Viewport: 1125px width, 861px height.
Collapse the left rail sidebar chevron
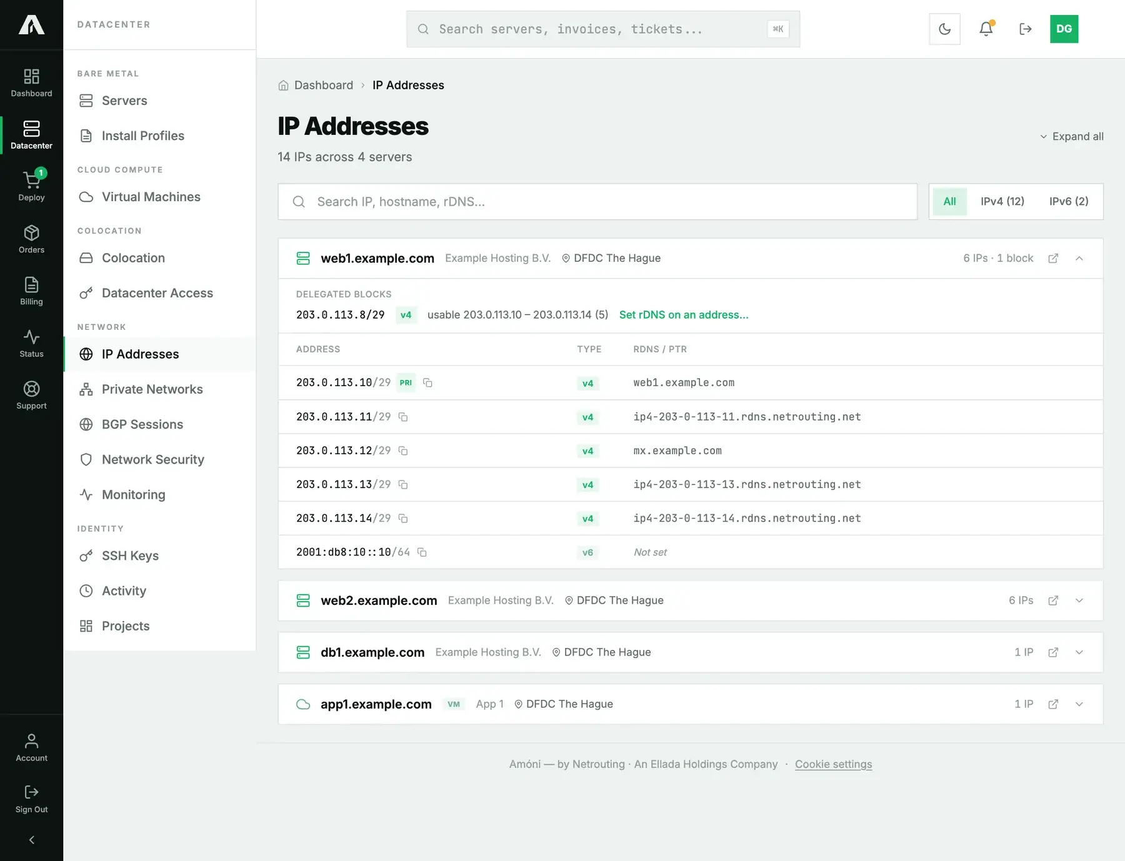[x=31, y=840]
